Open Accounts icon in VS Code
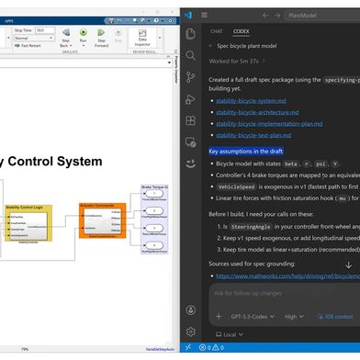This screenshot has width=360, height=360. (x=191, y=310)
